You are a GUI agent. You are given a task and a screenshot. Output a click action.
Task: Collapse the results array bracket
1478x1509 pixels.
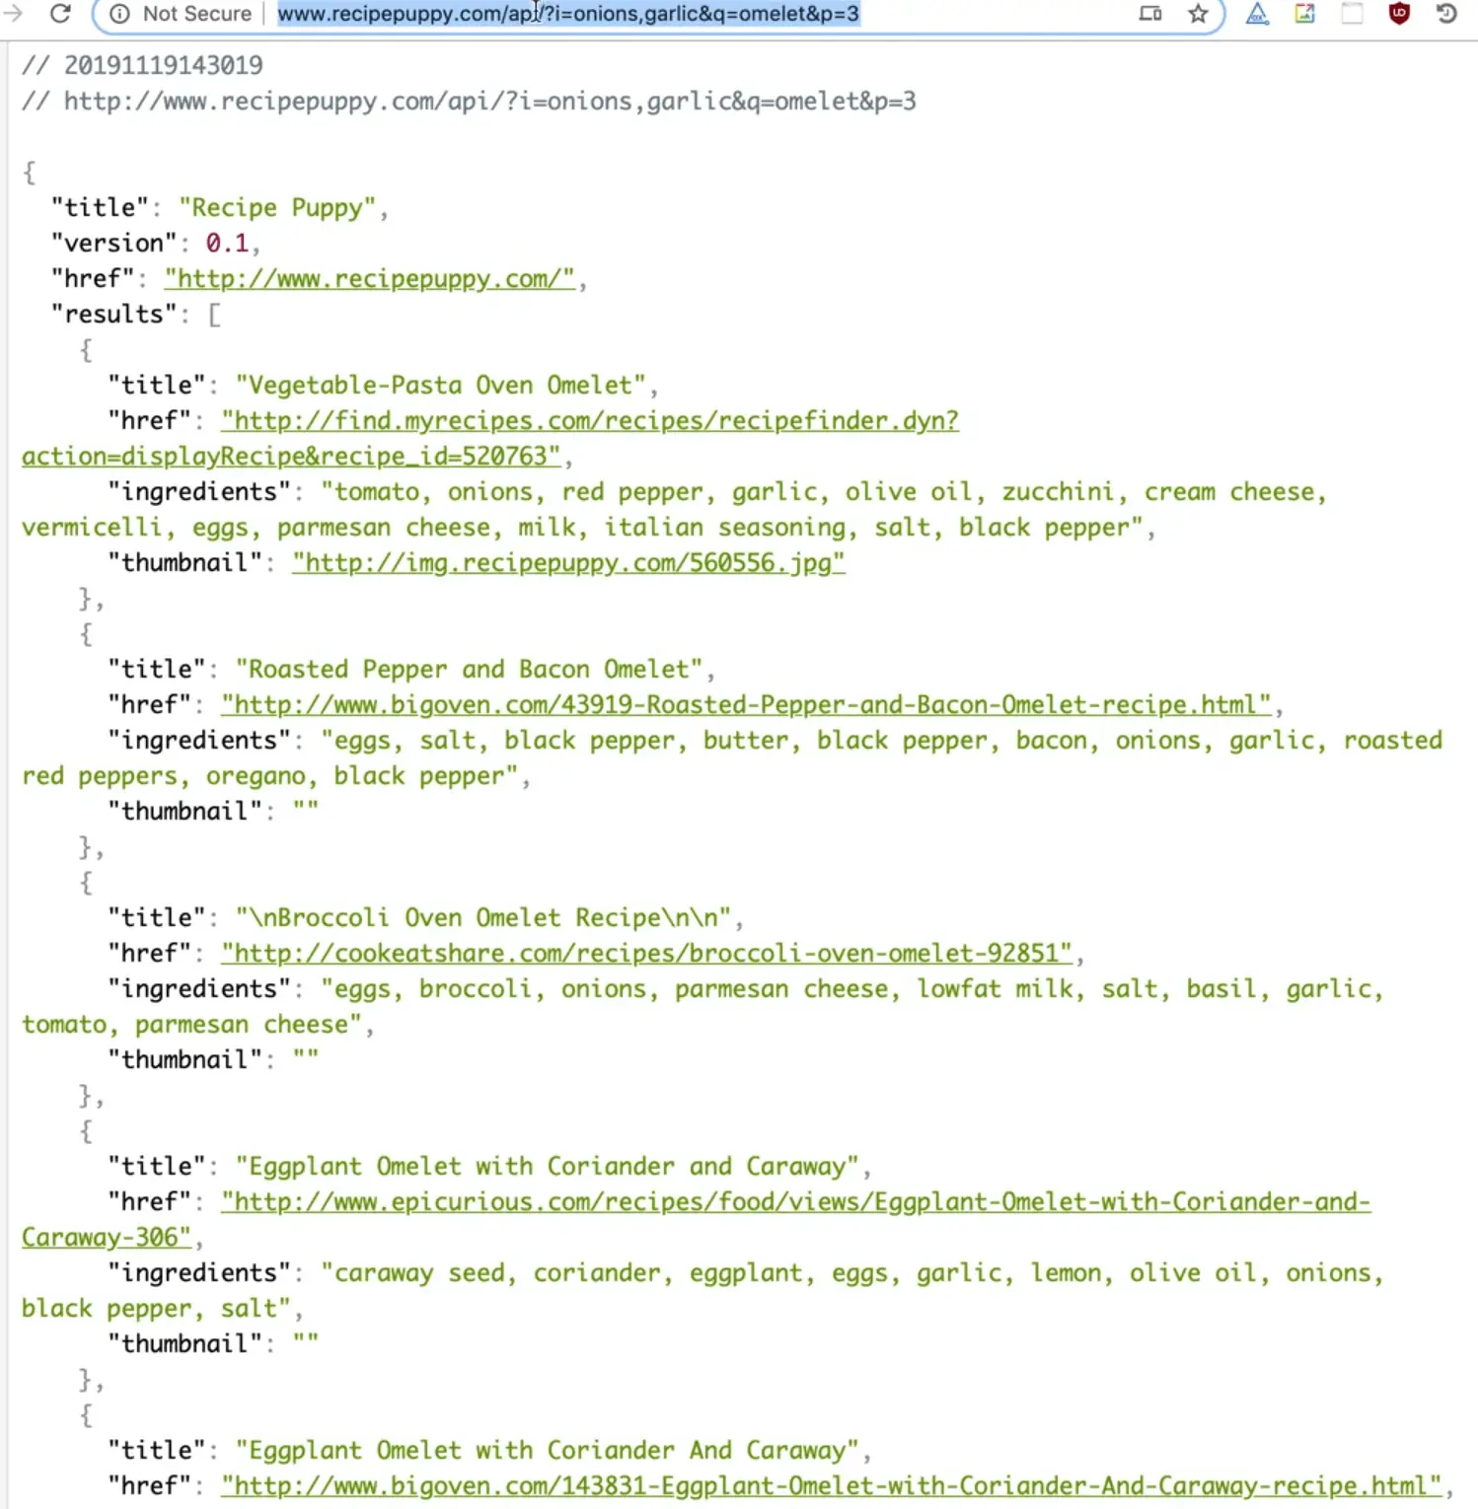click(x=214, y=315)
